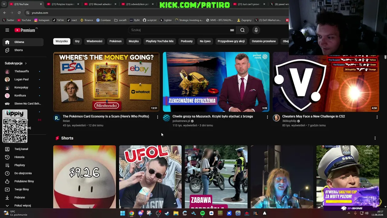Open options for Chwile grozy na Mazurach video
This screenshot has width=387, height=218.
(x=267, y=117)
